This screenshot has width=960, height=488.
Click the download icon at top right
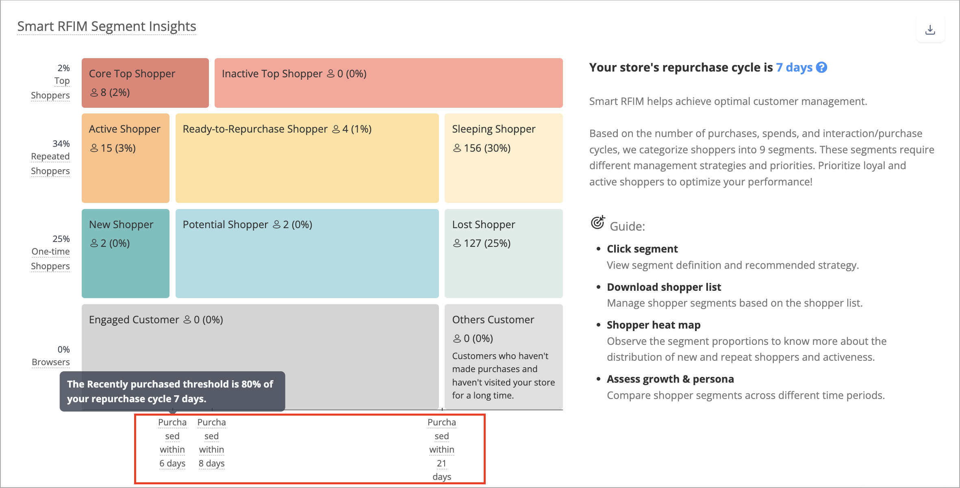(x=930, y=30)
